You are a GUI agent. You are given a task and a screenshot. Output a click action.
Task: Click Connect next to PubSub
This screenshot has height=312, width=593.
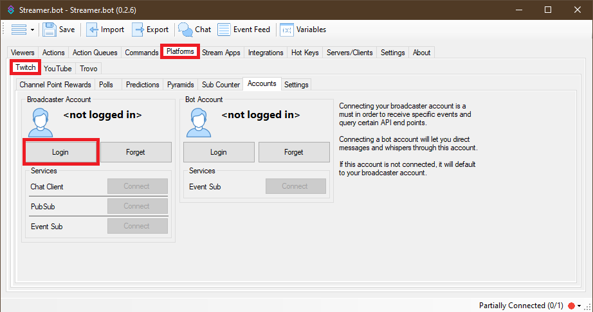[x=137, y=206]
